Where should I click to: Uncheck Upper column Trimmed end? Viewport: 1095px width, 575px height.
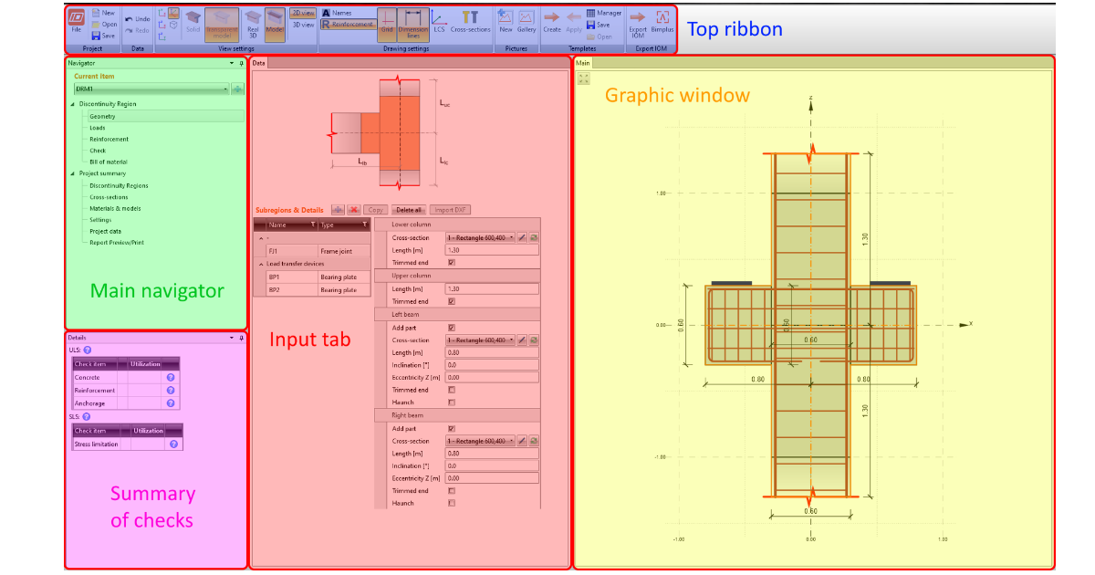451,301
